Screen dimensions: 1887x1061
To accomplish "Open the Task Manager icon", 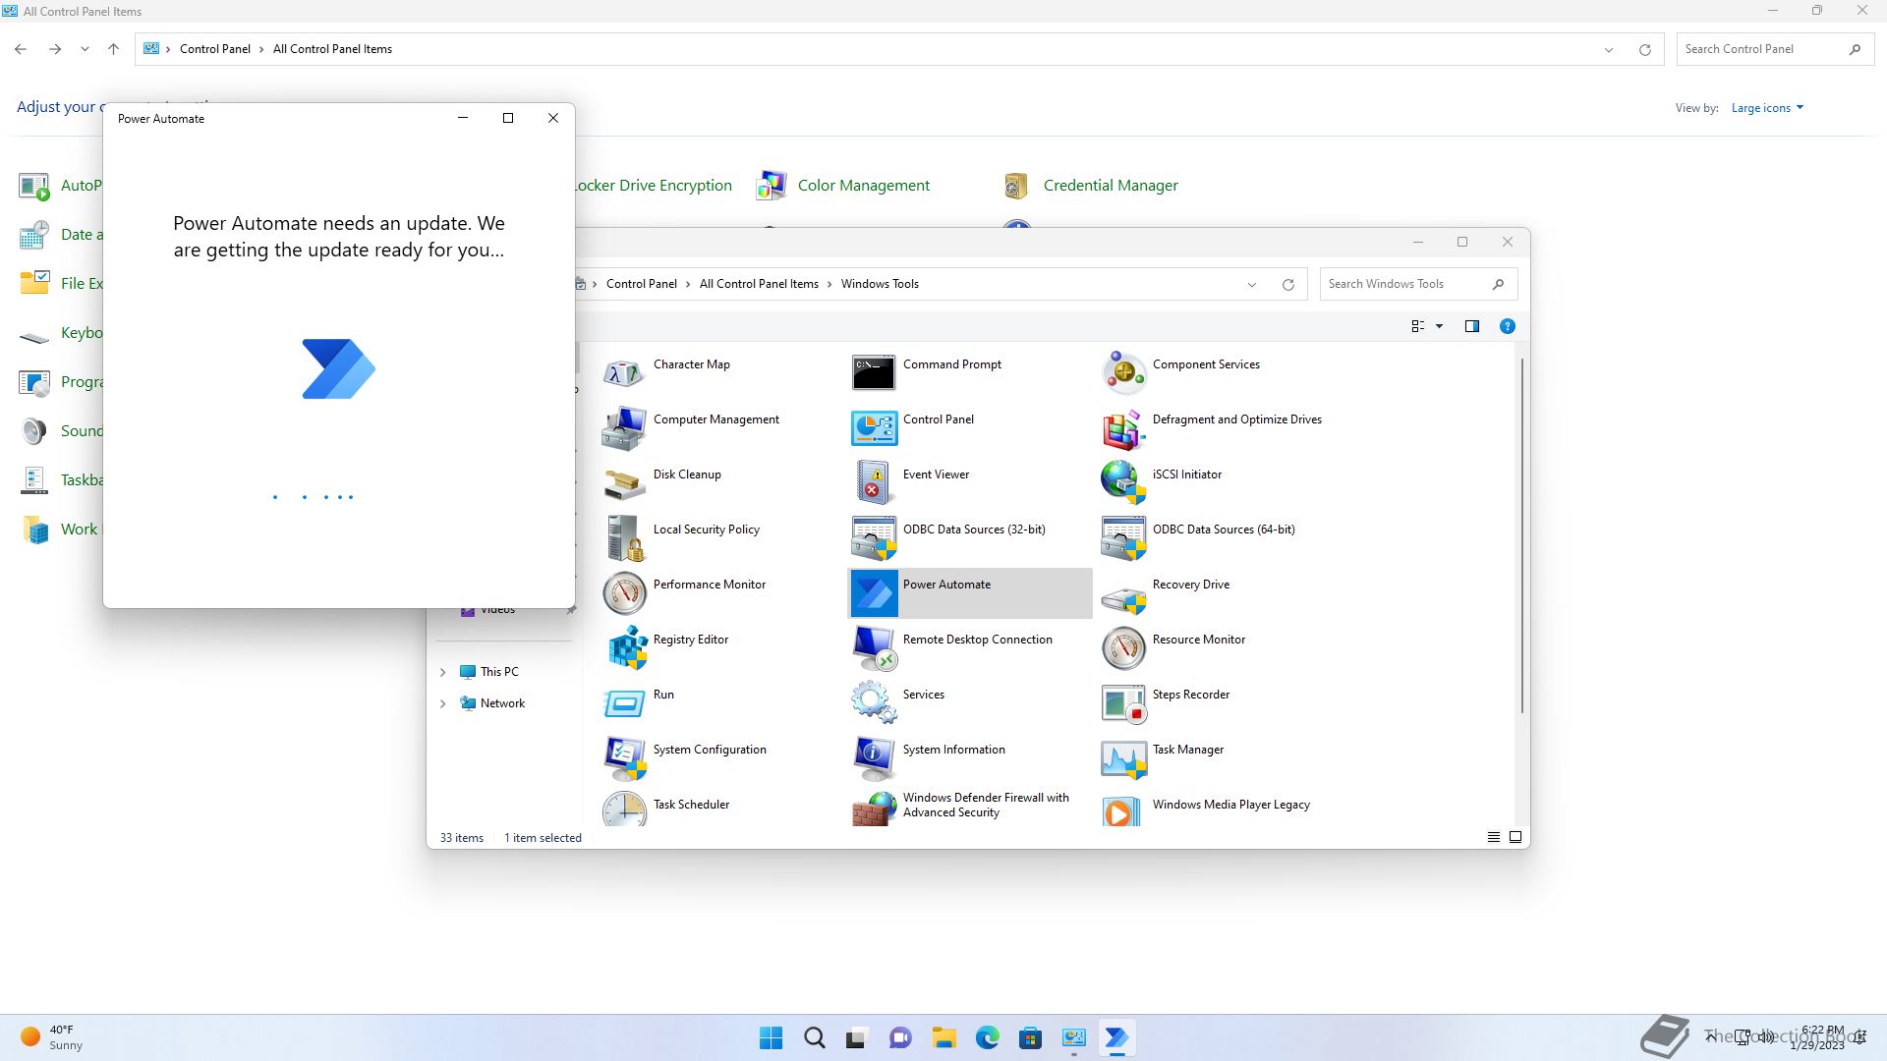I will [1123, 758].
